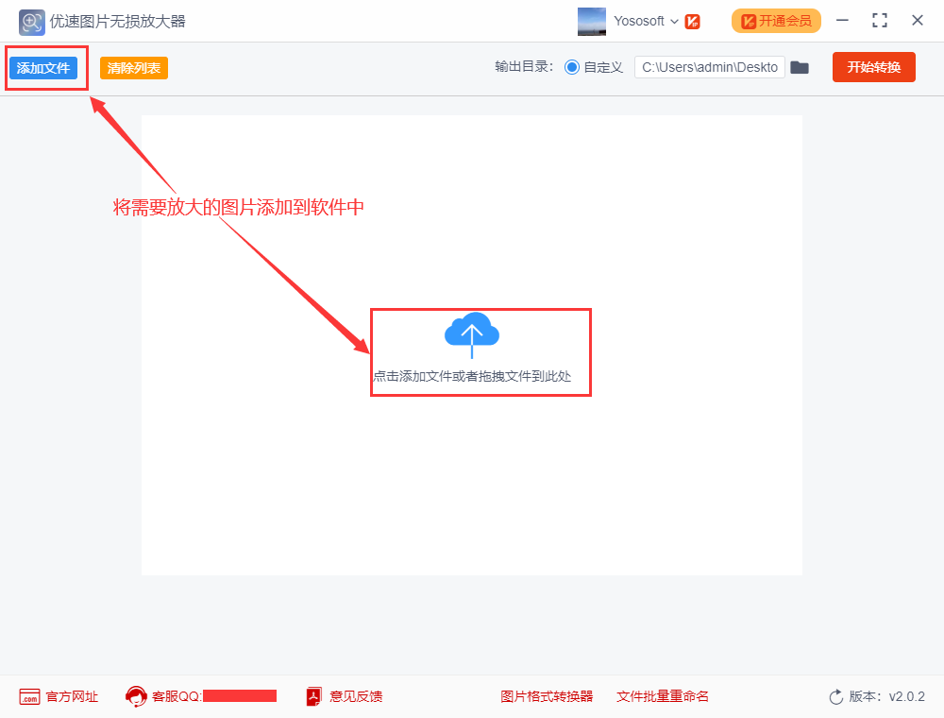The image size is (944, 718).
Task: Click the cloud upload icon
Action: [x=472, y=333]
